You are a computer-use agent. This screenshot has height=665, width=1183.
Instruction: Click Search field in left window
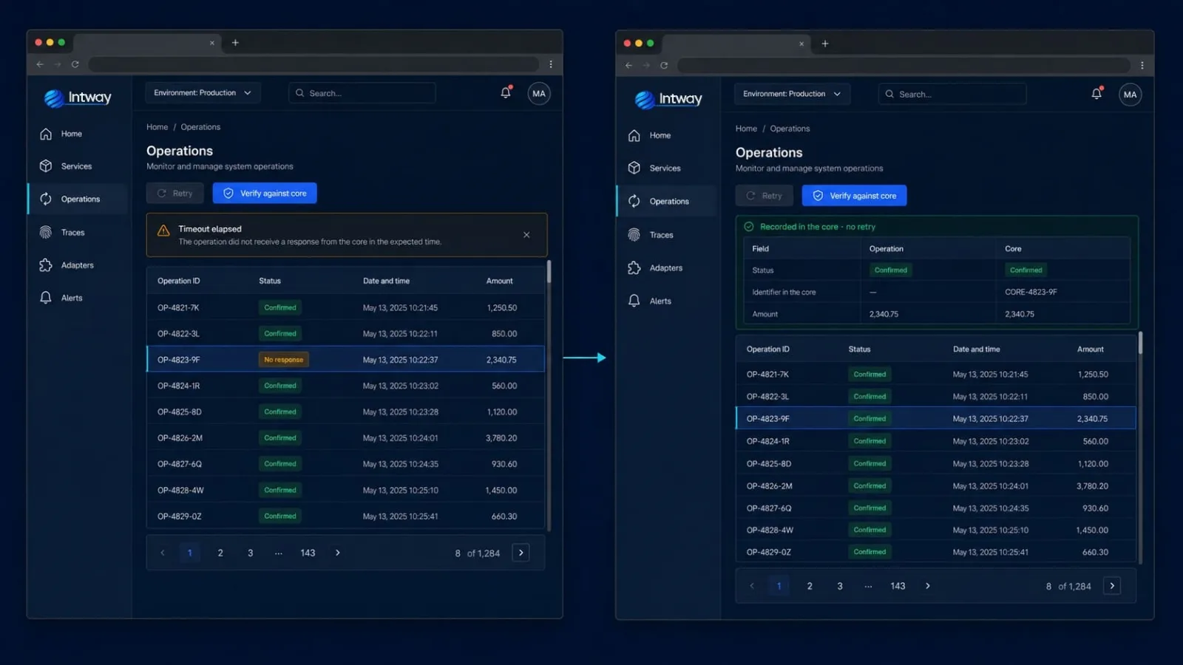coord(362,93)
